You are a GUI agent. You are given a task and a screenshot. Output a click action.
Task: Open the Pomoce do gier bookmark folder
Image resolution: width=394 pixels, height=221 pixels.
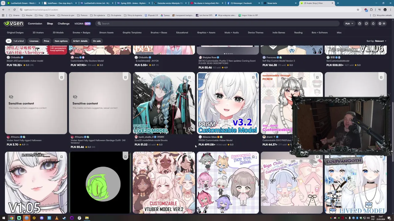tap(65, 15)
